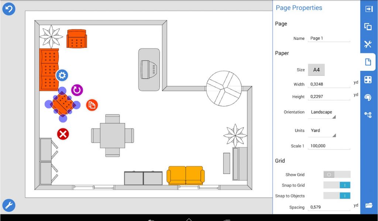The height and width of the screenshot is (221, 378).
Task: Open the Units Yard dropdown
Action: click(x=322, y=131)
